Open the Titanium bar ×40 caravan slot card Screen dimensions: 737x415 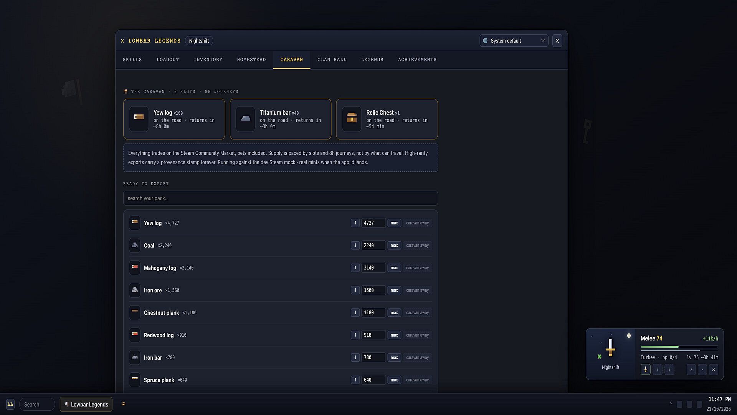[280, 119]
